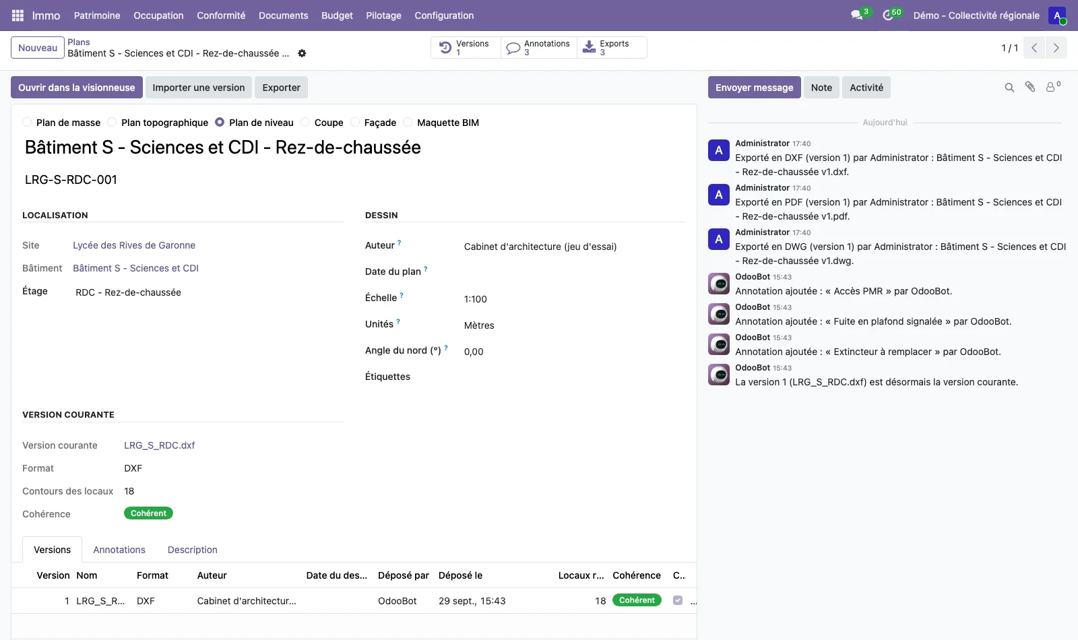Select Plan topographique radio option
Image resolution: width=1078 pixels, height=640 pixels.
[x=112, y=122]
